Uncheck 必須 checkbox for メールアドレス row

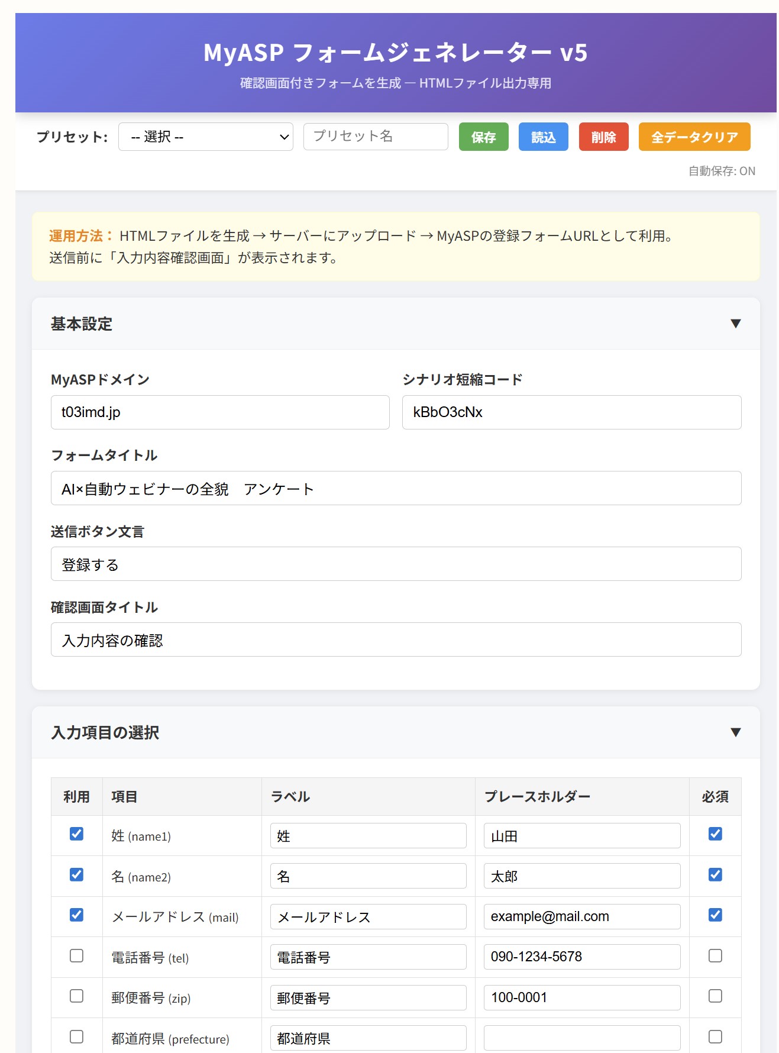pyautogui.click(x=715, y=915)
